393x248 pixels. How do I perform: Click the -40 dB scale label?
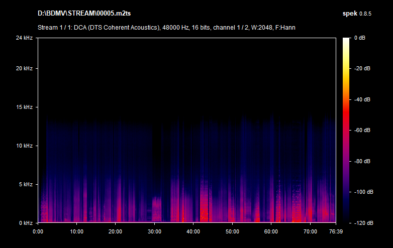[x=362, y=99]
